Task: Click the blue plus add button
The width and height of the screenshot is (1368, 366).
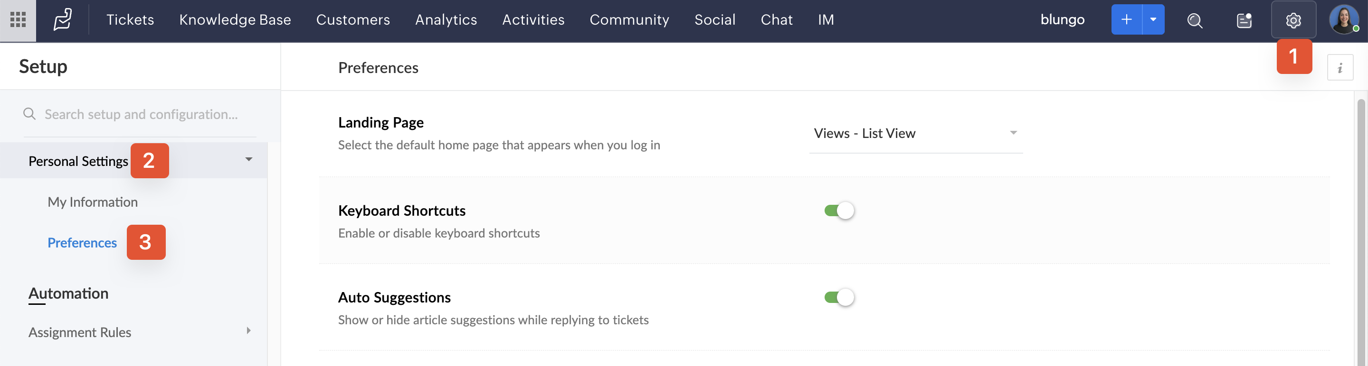Action: click(x=1126, y=19)
